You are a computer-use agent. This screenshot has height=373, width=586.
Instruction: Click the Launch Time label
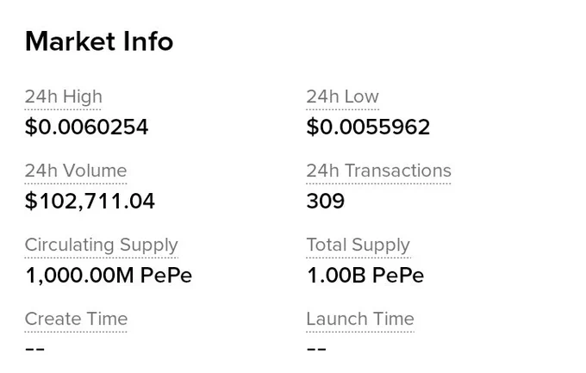[360, 319]
